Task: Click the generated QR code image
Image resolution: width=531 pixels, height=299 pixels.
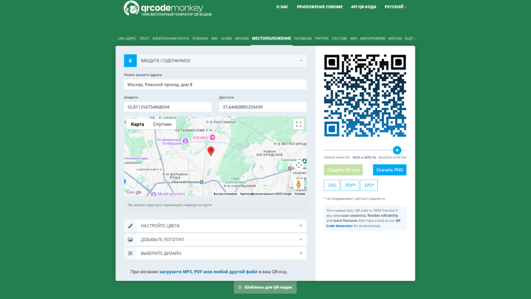Action: (365, 96)
